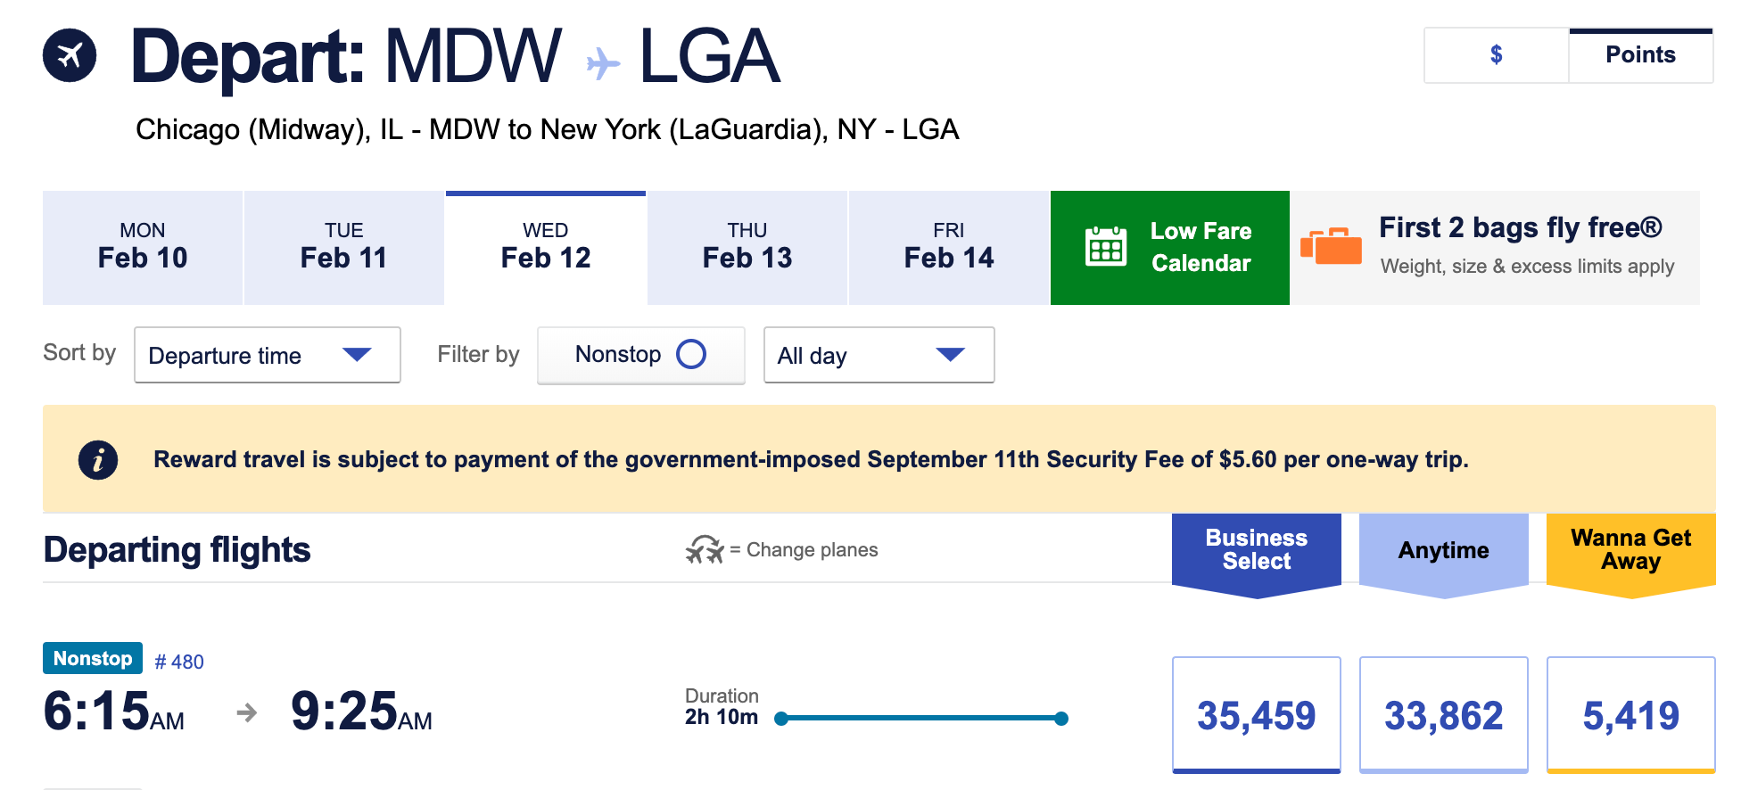Click the flight duration timeline bar

(921, 718)
